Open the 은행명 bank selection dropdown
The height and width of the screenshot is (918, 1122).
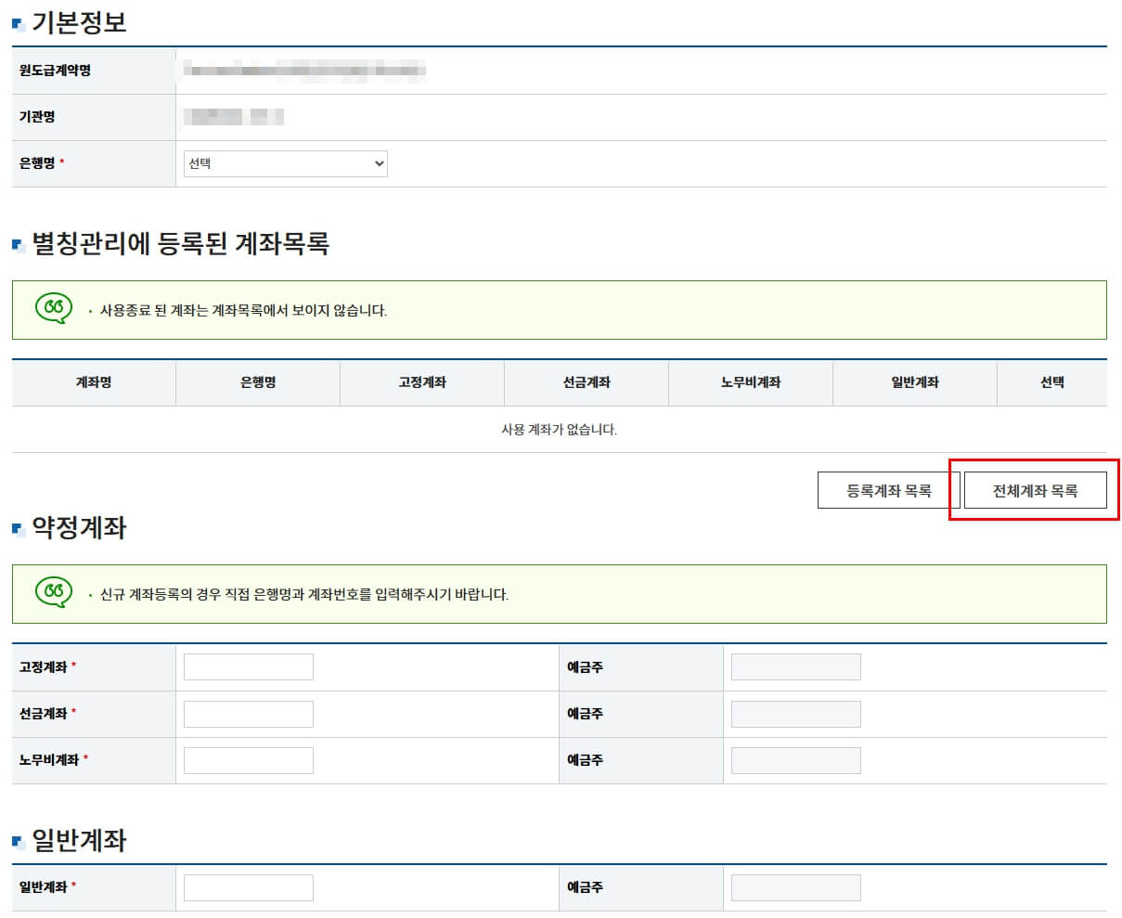pos(284,163)
